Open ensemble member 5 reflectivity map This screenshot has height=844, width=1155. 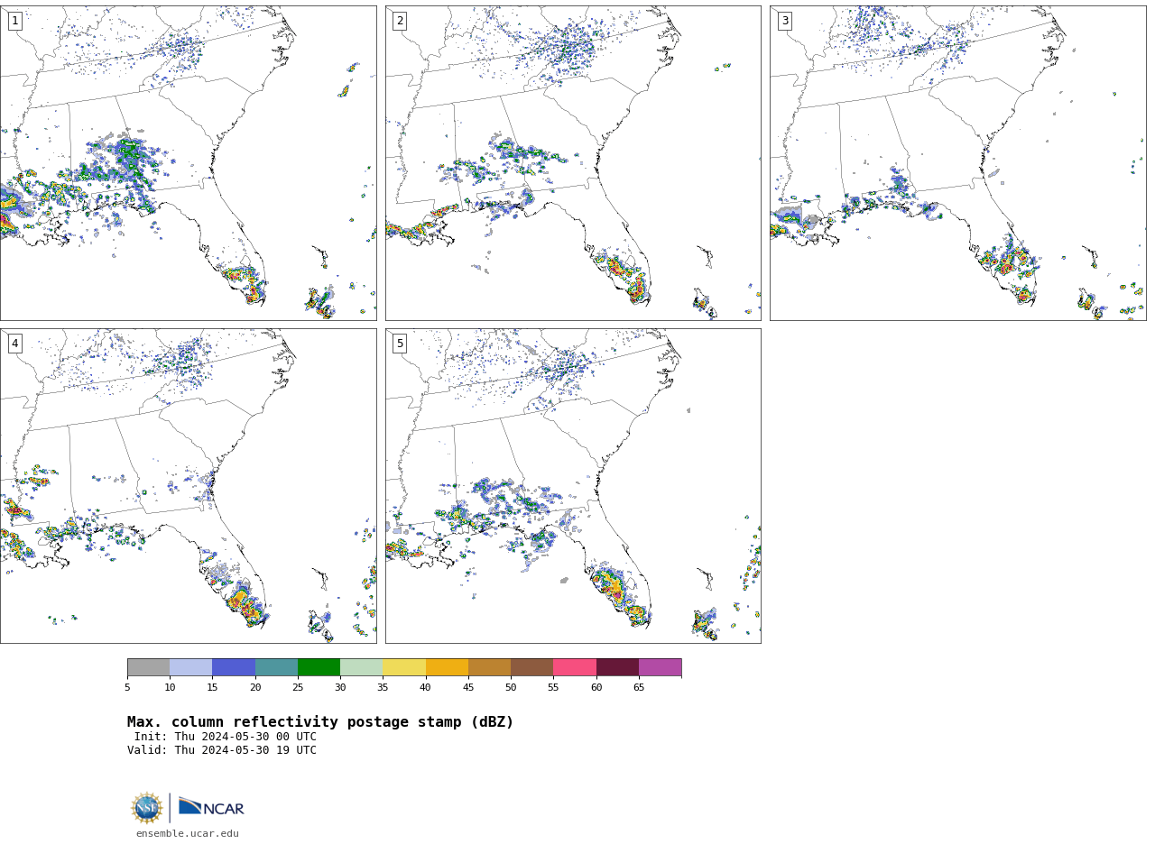coord(573,486)
